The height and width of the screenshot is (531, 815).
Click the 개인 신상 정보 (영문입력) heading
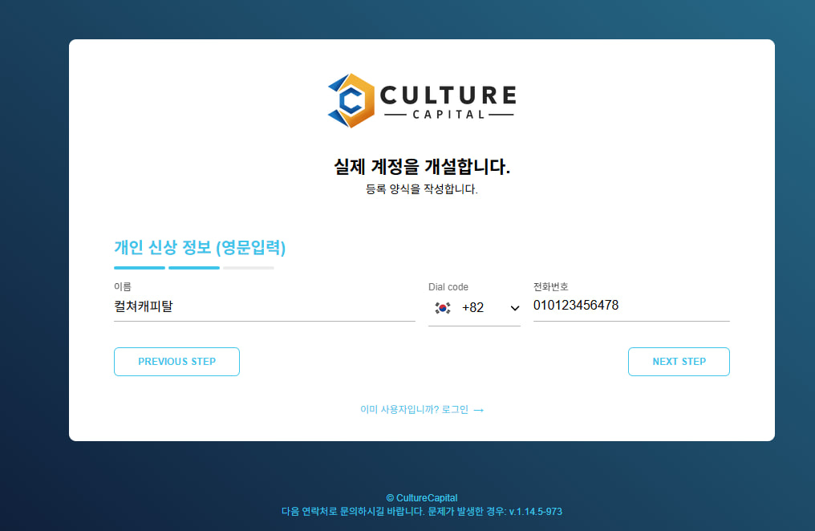(x=200, y=247)
